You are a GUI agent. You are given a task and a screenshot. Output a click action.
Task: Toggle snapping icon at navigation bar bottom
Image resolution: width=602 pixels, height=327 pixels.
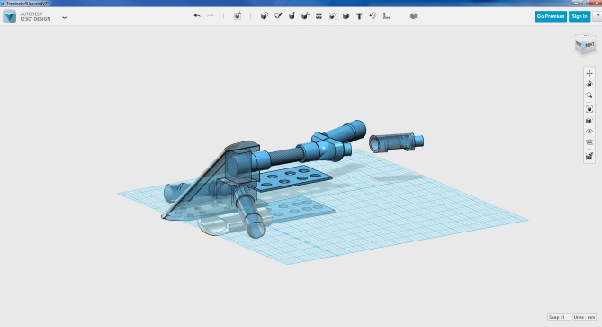589,156
